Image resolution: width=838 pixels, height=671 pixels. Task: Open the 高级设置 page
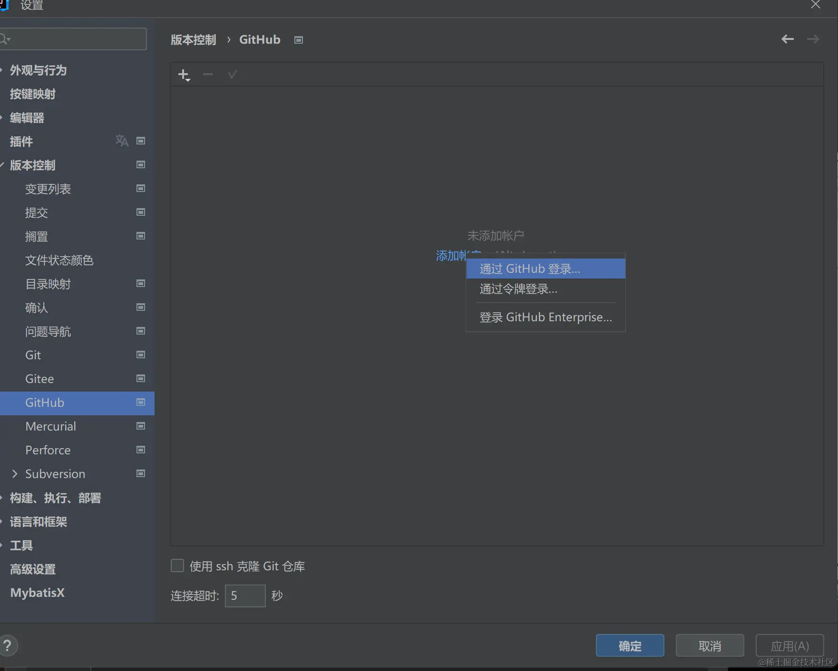pos(33,569)
